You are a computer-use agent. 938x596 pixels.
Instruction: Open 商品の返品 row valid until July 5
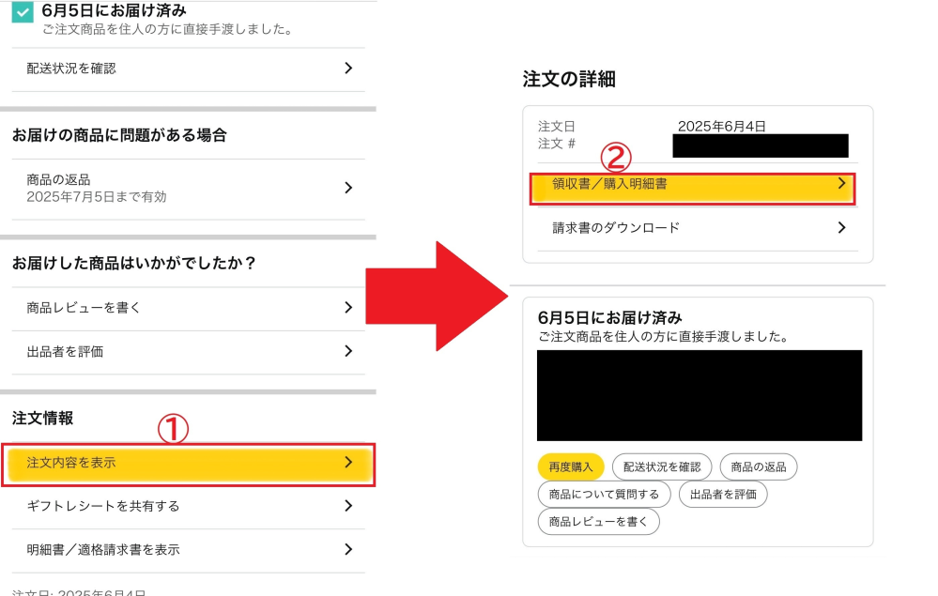point(189,189)
